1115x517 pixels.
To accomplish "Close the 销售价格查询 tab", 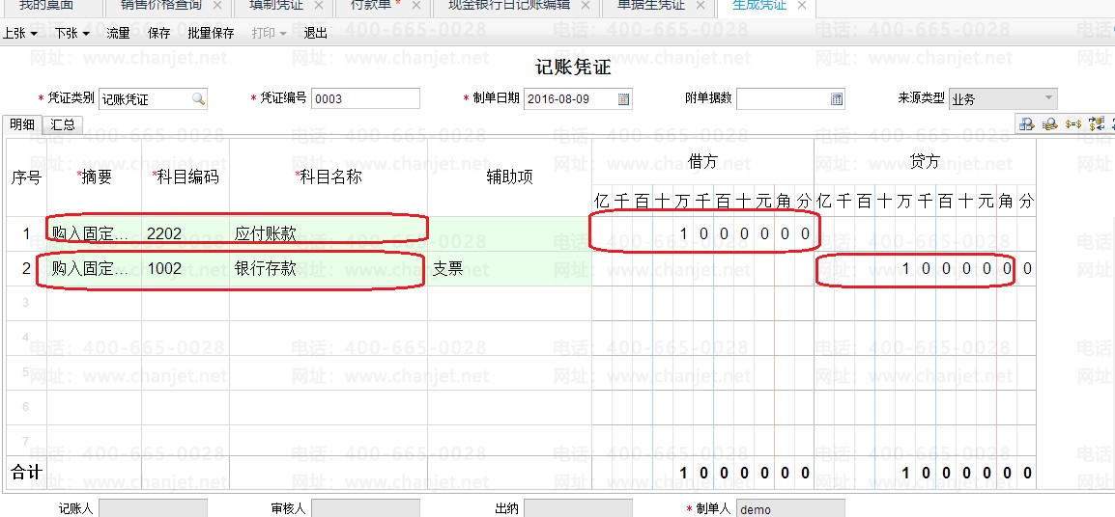I will (217, 6).
